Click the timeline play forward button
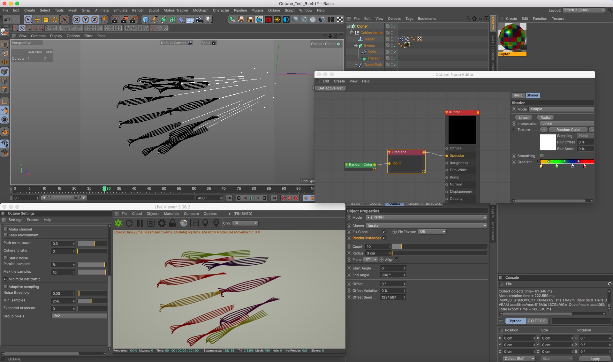This screenshot has height=362, width=613. point(252,198)
